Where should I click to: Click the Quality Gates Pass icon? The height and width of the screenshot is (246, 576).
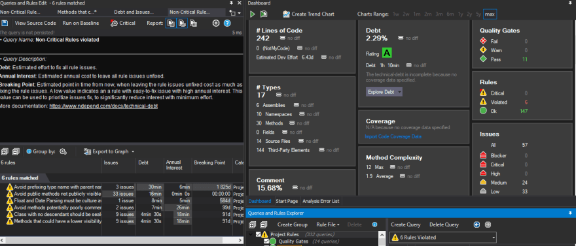coord(484,59)
